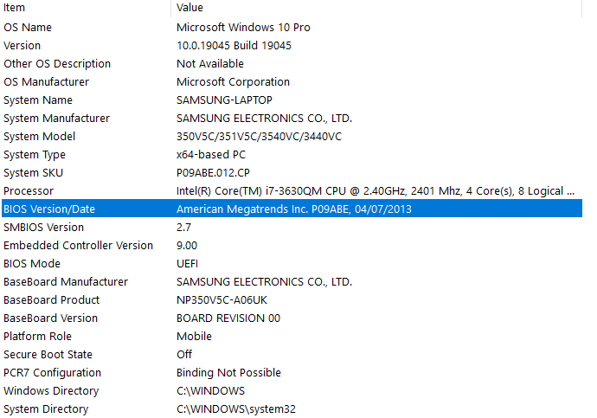The height and width of the screenshot is (418, 597).
Task: Select the Version row label
Action: [22, 46]
